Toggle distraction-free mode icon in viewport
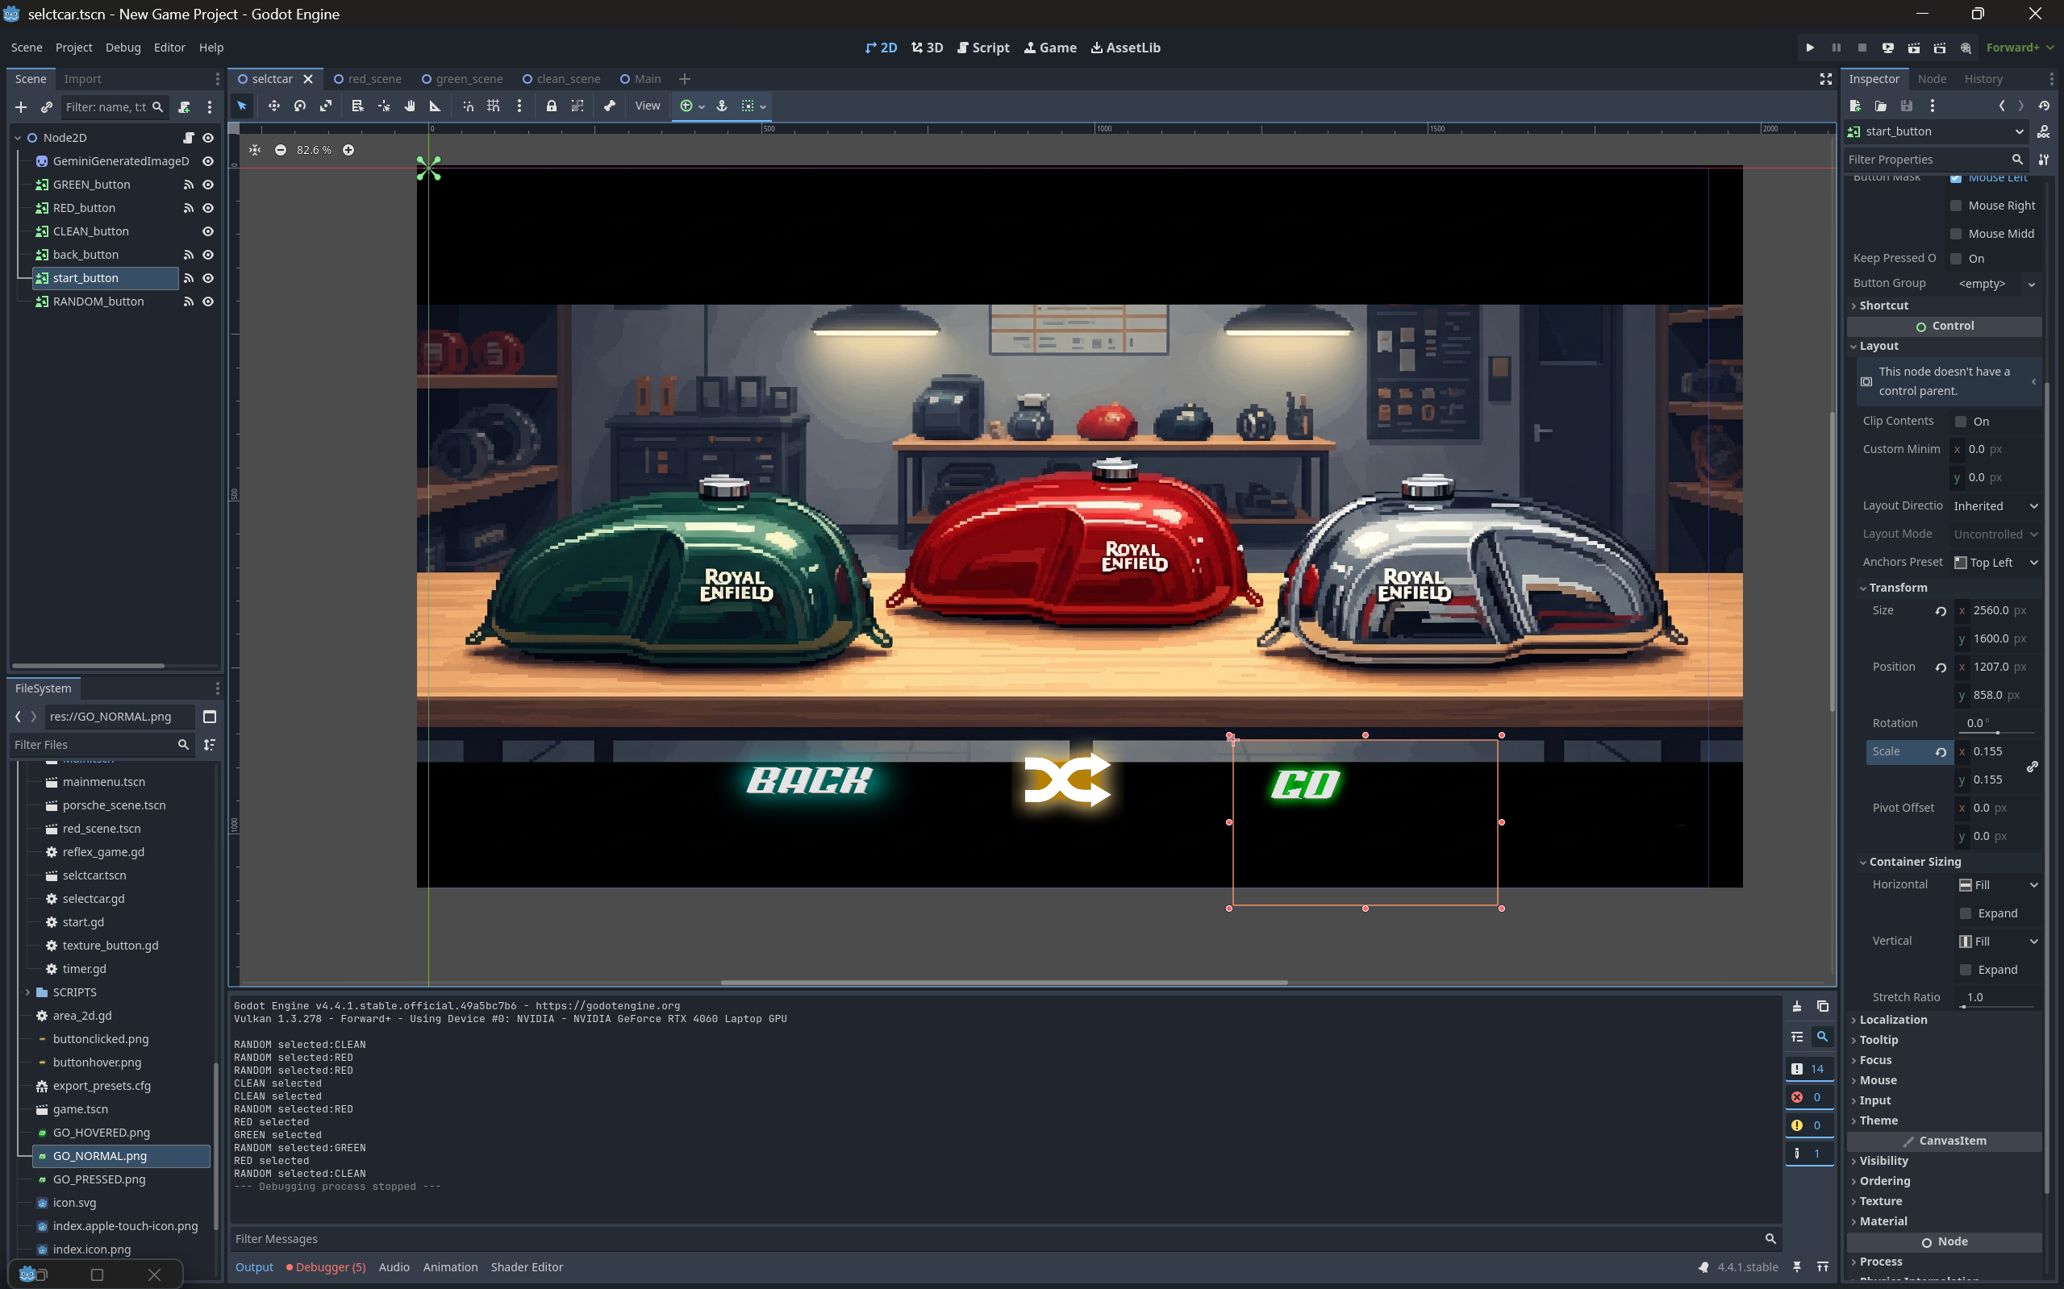This screenshot has height=1289, width=2064. click(1825, 79)
